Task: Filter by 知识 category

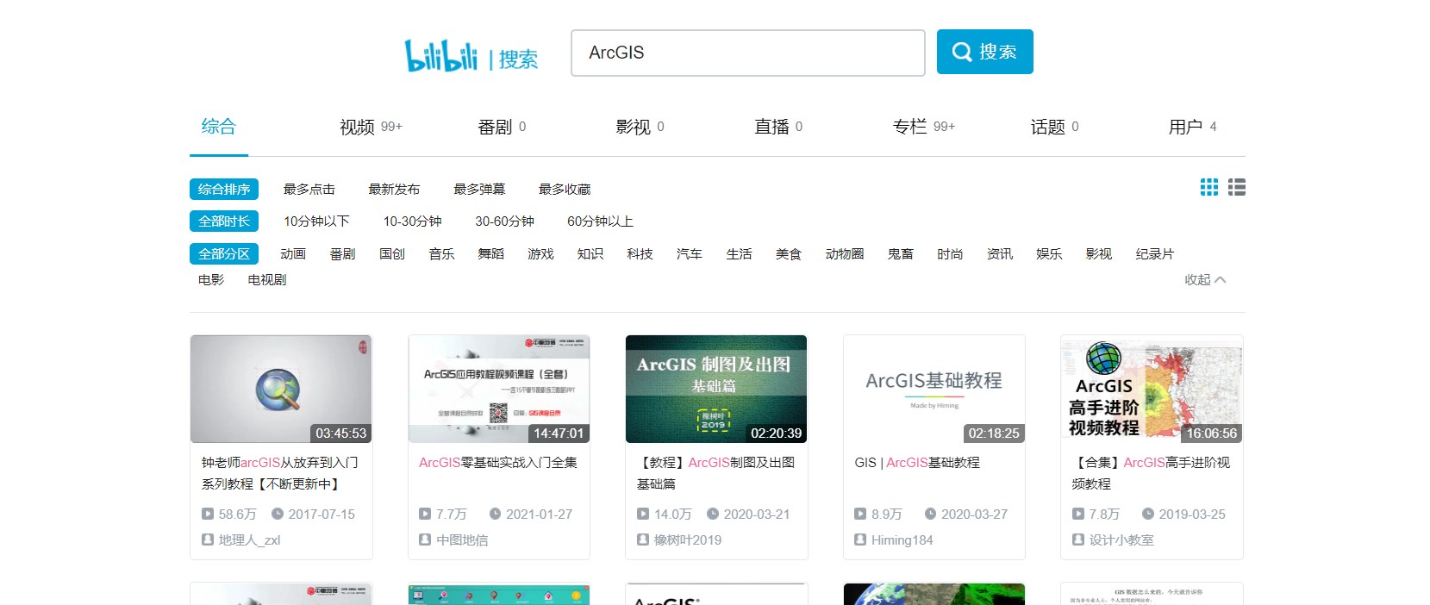Action: tap(590, 253)
